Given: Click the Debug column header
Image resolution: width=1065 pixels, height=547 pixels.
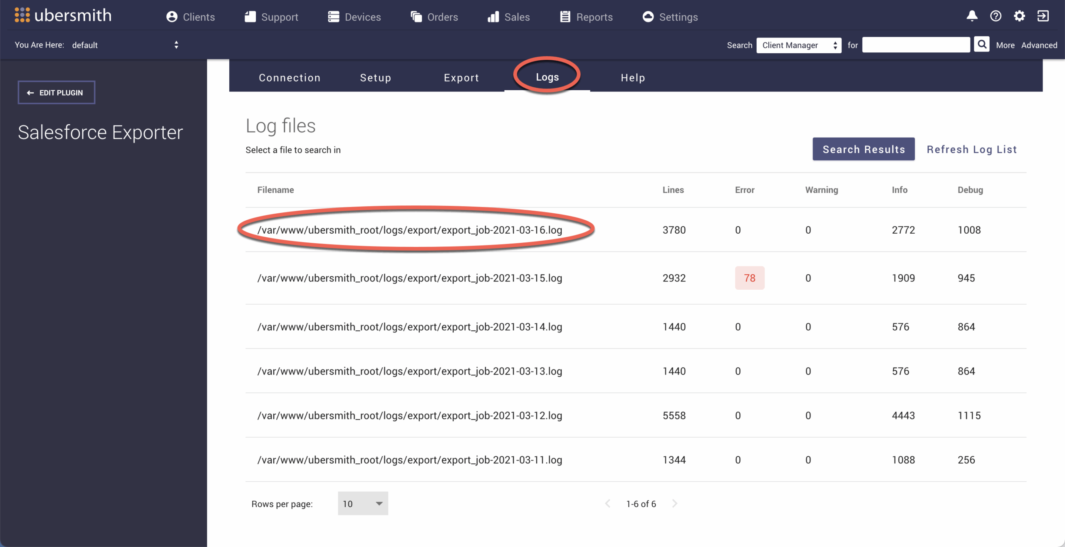Looking at the screenshot, I should pos(970,190).
